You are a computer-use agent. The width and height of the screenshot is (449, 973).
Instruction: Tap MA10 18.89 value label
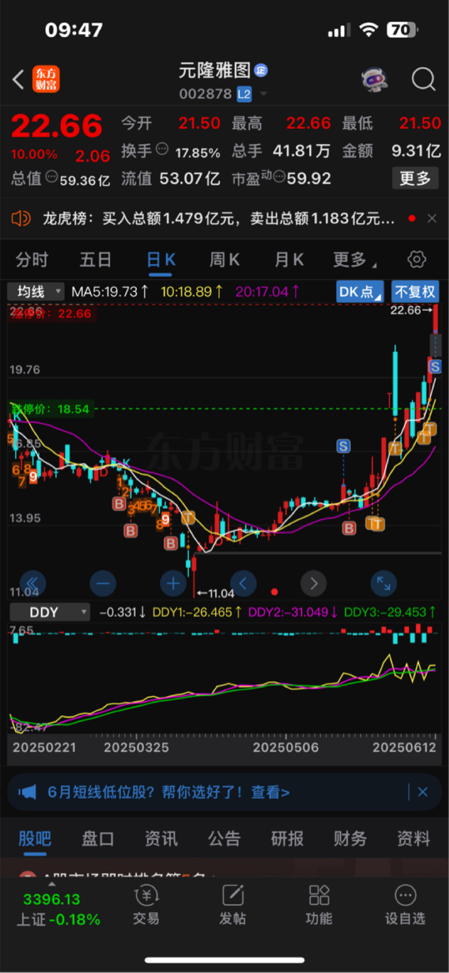(x=192, y=291)
